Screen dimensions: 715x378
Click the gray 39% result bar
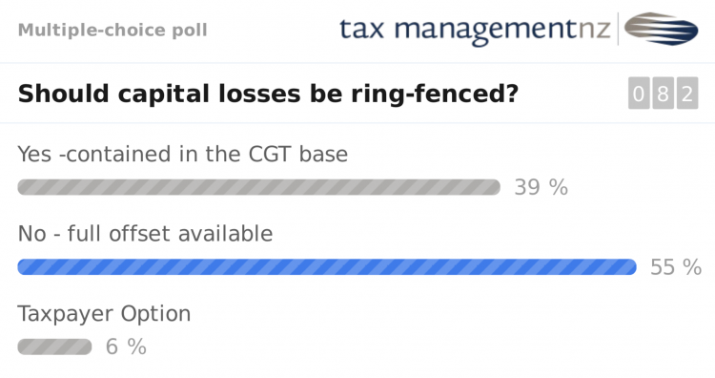259,187
